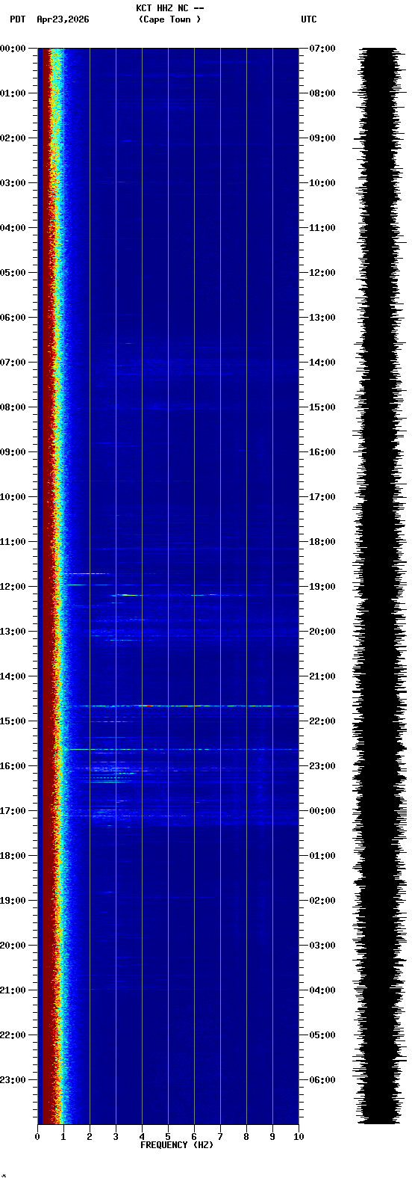Click the 04:00 PDT time label
The width and height of the screenshot is (412, 1184).
coord(13,228)
